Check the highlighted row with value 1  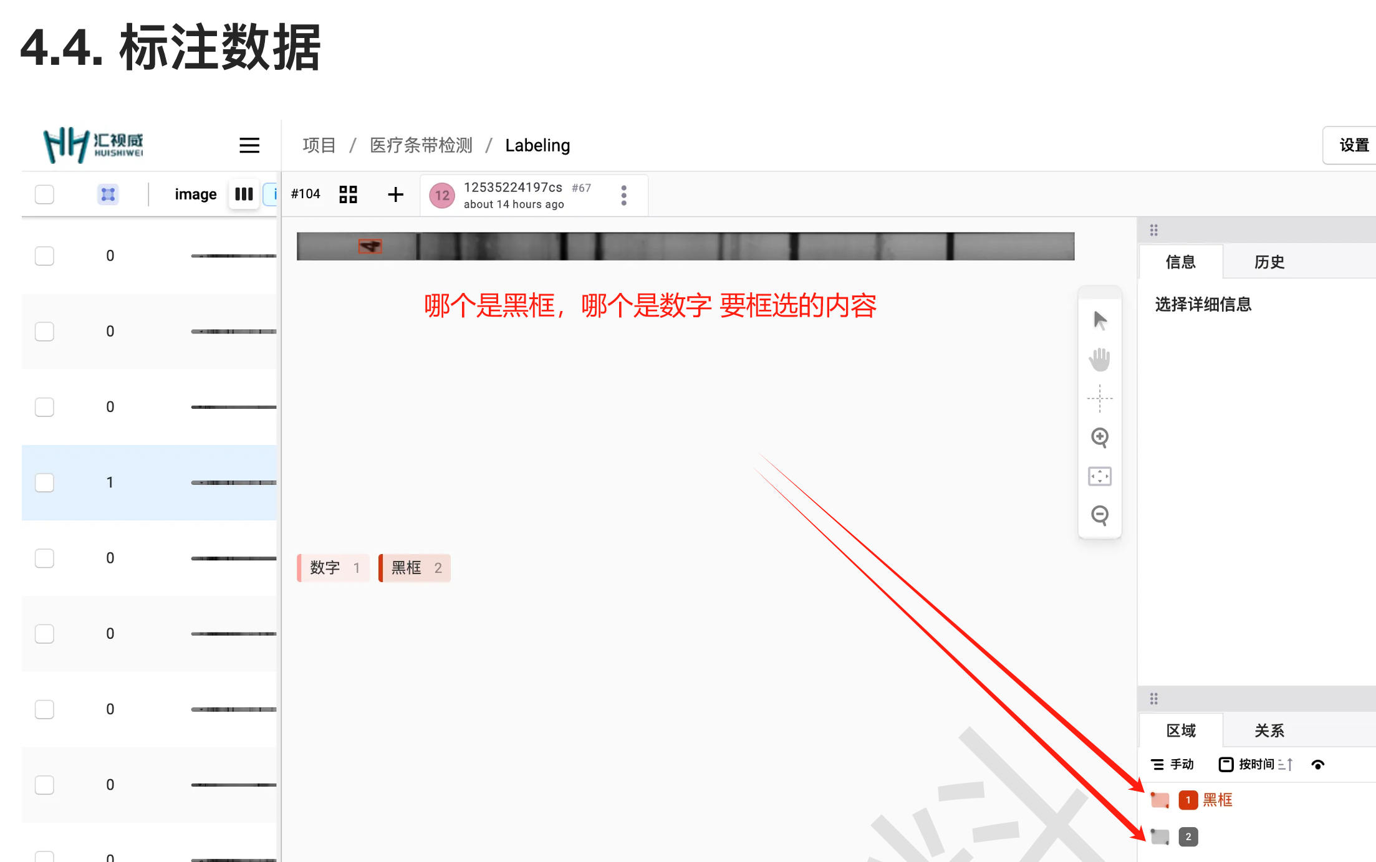(x=44, y=482)
